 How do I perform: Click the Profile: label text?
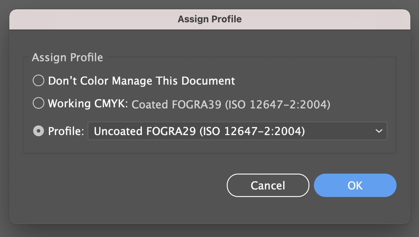pyautogui.click(x=66, y=131)
